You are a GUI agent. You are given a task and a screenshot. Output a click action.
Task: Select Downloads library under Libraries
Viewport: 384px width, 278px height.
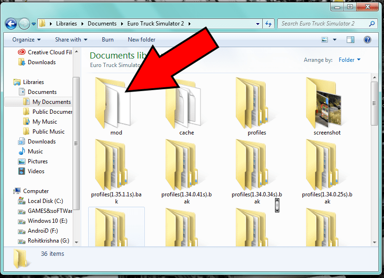click(x=37, y=142)
